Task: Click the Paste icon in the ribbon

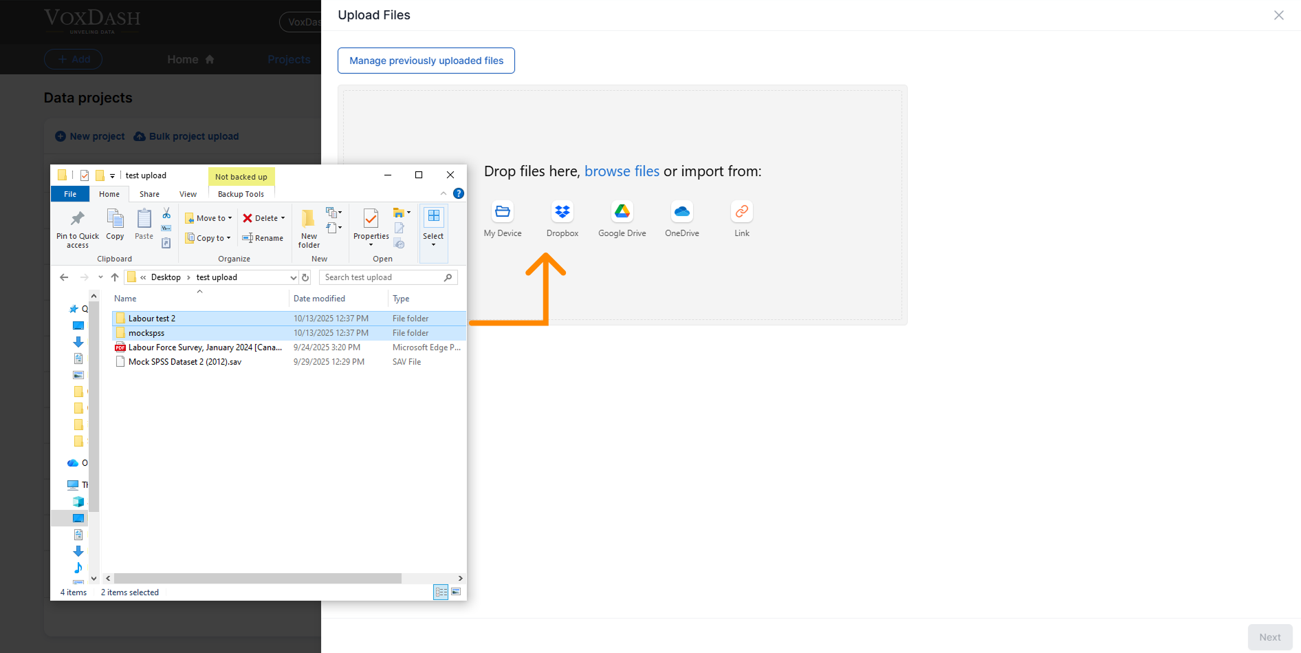Action: (144, 225)
